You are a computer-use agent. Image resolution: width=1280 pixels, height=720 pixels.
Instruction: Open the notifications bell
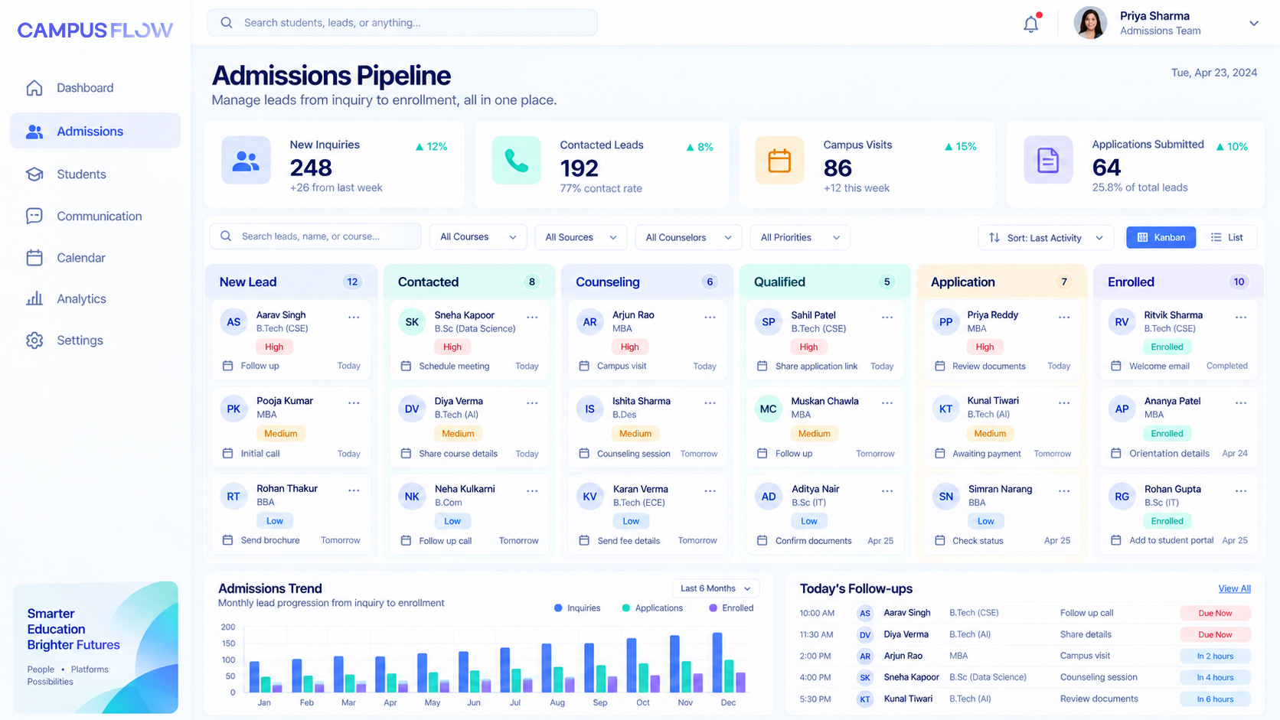(1031, 24)
